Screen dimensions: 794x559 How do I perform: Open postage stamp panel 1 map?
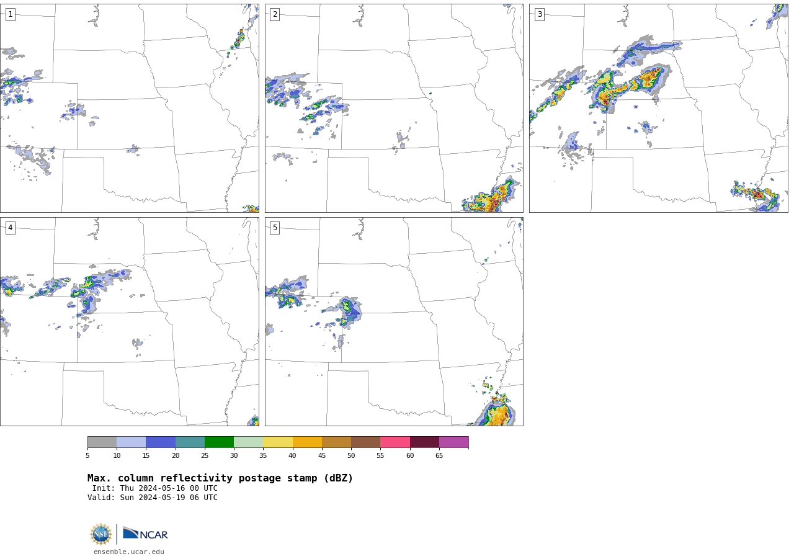[x=130, y=108]
